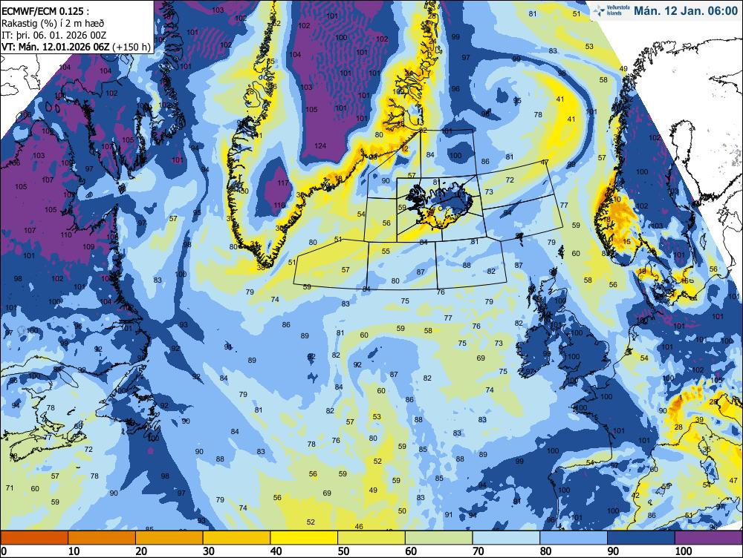The width and height of the screenshot is (743, 558).
Task: Pick the 20–30 legend color swatch
Action: (169, 538)
